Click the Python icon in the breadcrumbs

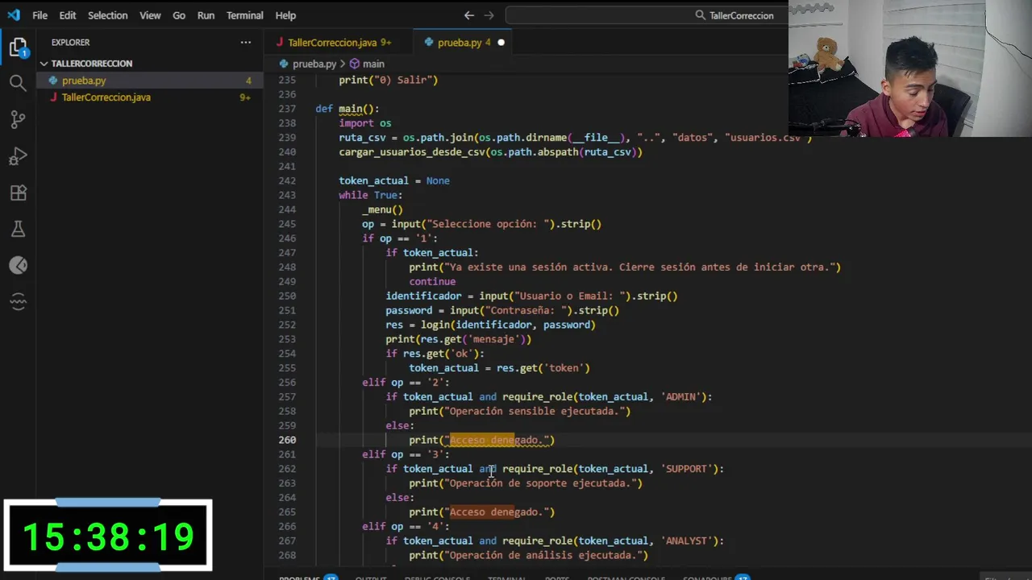click(285, 64)
